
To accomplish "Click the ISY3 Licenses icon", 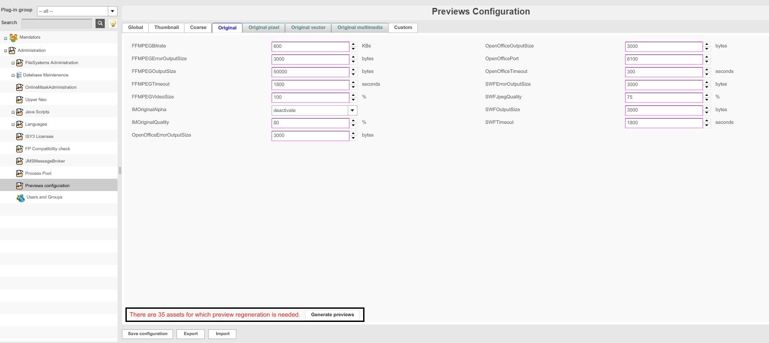I will pos(19,137).
